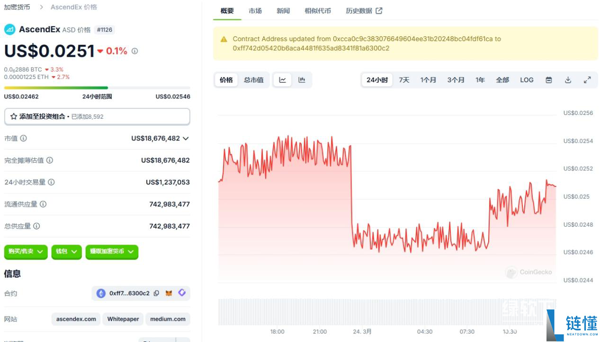The width and height of the screenshot is (600, 342).
Task: Select the 全部 time range
Action: point(502,80)
